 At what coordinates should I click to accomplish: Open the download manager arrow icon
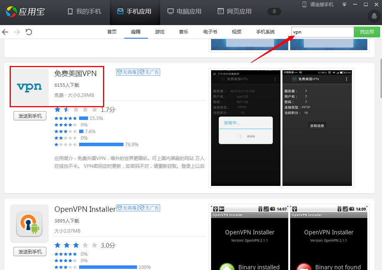274,12
